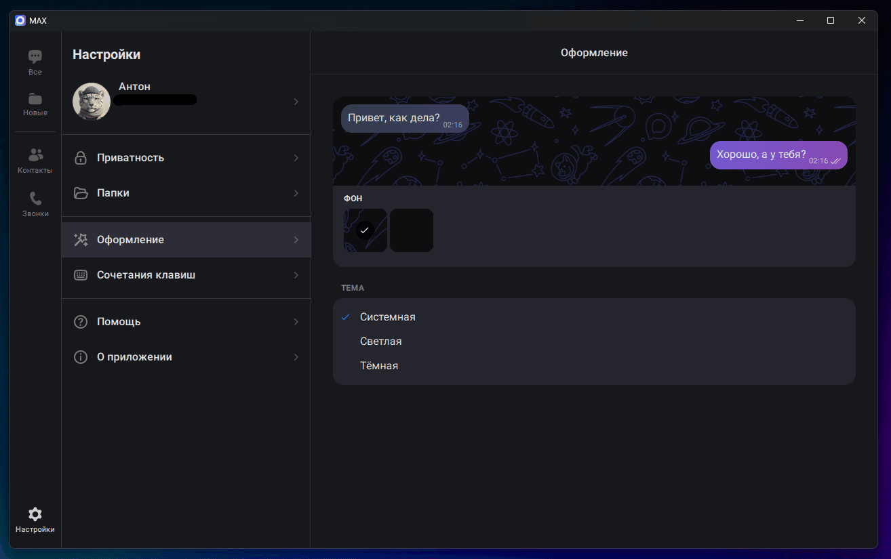
Task: Click the keyboard icon for Сочетания клавиш
Action: pos(81,275)
